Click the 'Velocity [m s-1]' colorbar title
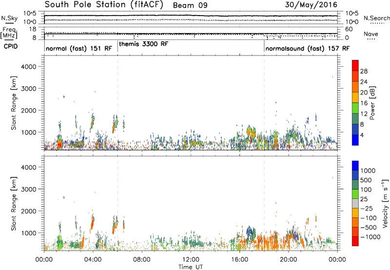Image resolution: width=390 pixels, height=270 pixels. (x=385, y=203)
